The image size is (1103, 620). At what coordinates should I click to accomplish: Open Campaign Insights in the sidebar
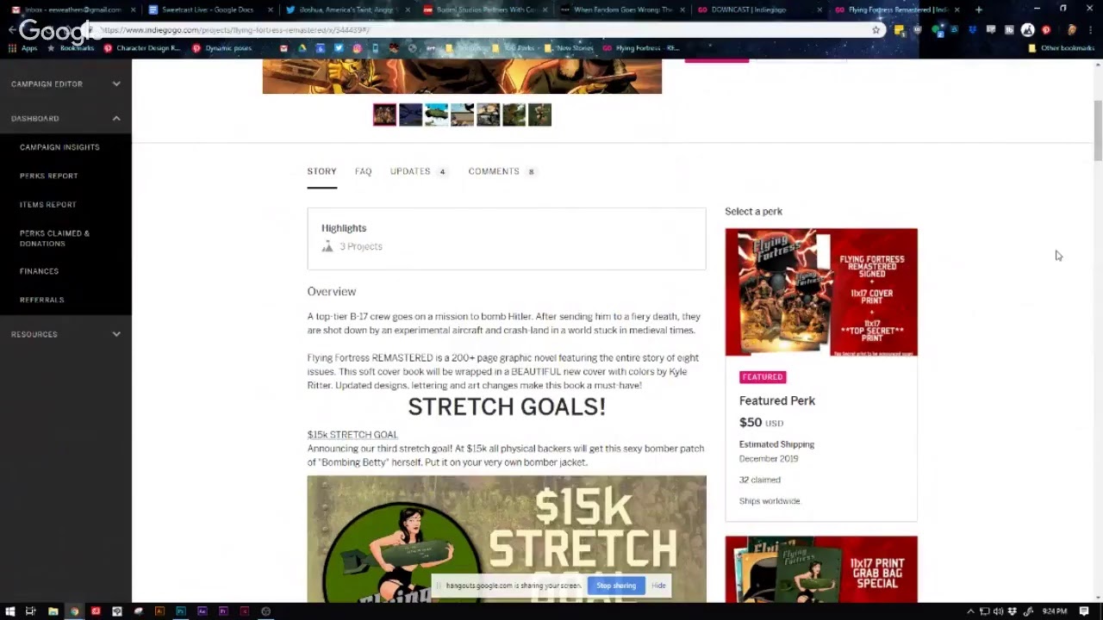coord(59,147)
